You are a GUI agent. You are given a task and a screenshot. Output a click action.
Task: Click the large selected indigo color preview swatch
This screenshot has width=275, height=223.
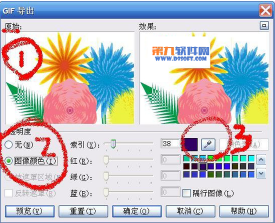coord(190,144)
